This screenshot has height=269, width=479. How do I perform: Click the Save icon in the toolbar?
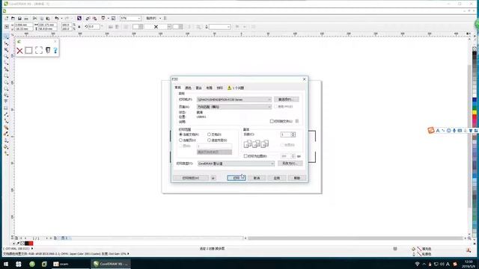(19, 18)
